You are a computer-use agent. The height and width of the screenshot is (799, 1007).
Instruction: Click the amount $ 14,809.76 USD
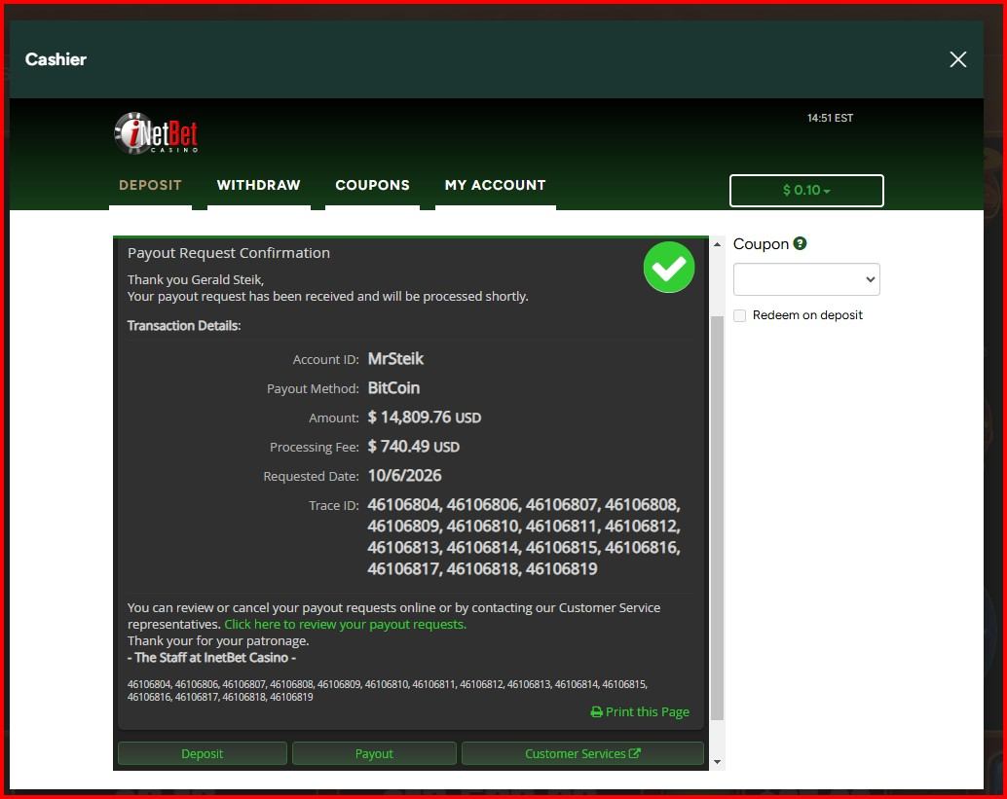424,418
